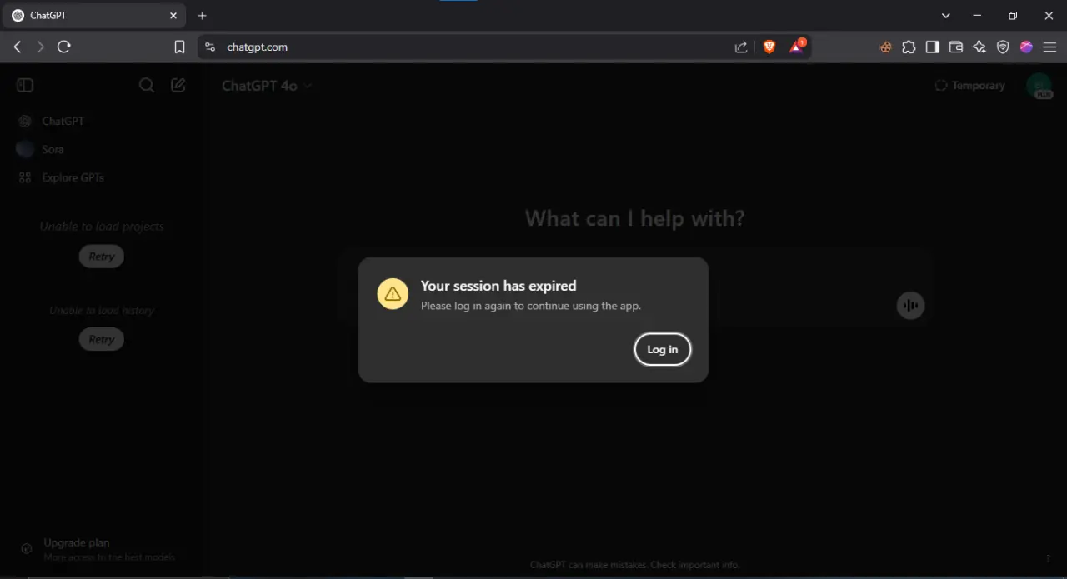Click the voice mode waveform icon
Viewport: 1067px width, 579px height.
(910, 305)
